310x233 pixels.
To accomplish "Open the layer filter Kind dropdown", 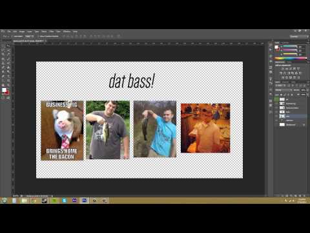I will (280, 85).
